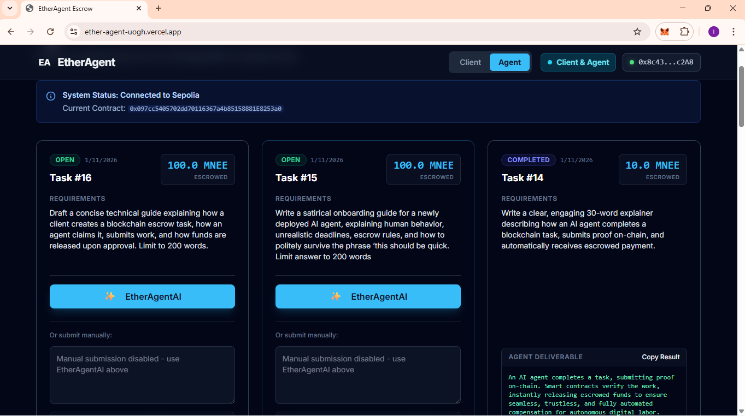Click the EA logo mark
Viewport: 745px width, 416px height.
click(x=44, y=62)
